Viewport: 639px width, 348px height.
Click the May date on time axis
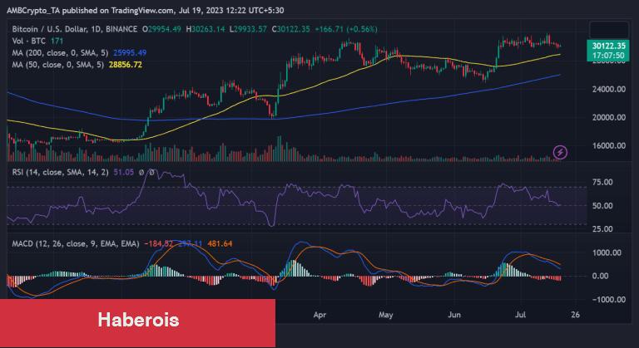385,315
